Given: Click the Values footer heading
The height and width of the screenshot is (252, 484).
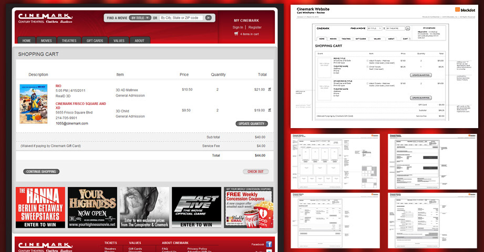Looking at the screenshot, I should point(135,243).
